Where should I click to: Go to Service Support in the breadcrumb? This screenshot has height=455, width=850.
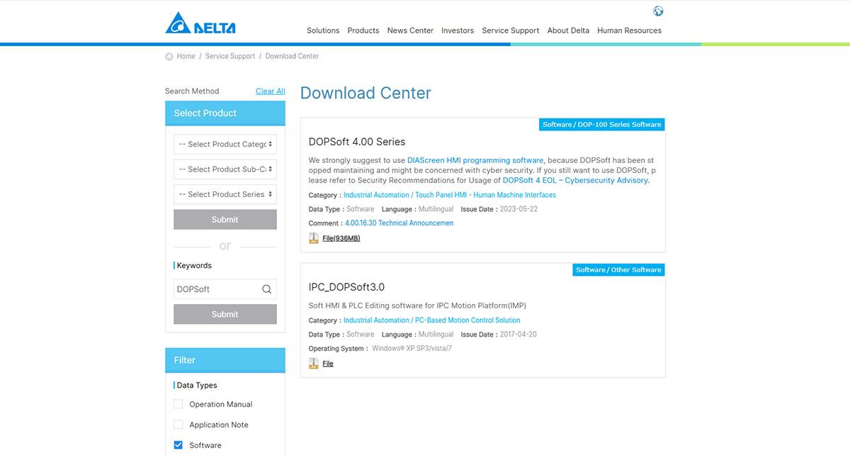pyautogui.click(x=230, y=57)
